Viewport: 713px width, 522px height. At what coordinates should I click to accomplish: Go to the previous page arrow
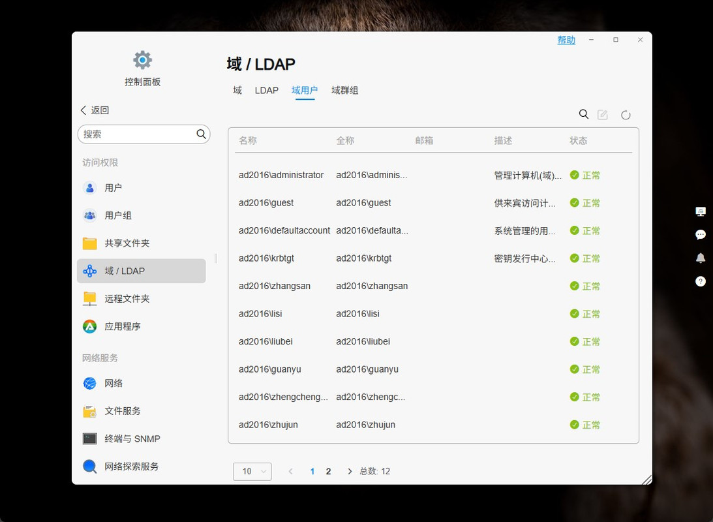290,472
